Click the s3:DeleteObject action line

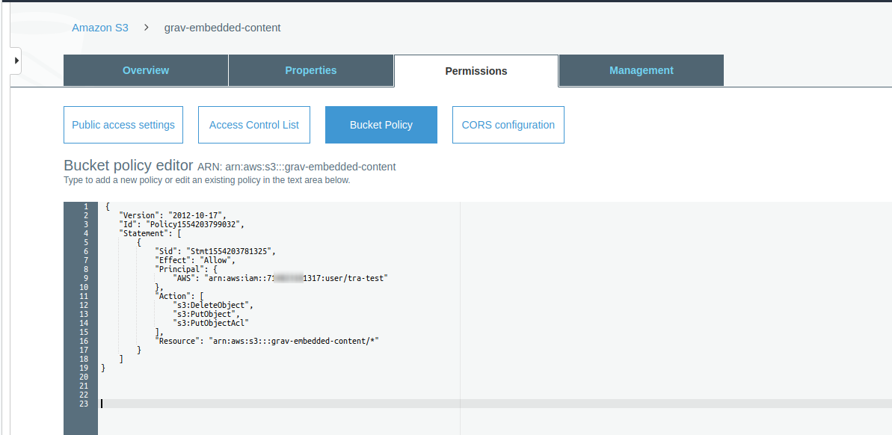coord(213,305)
